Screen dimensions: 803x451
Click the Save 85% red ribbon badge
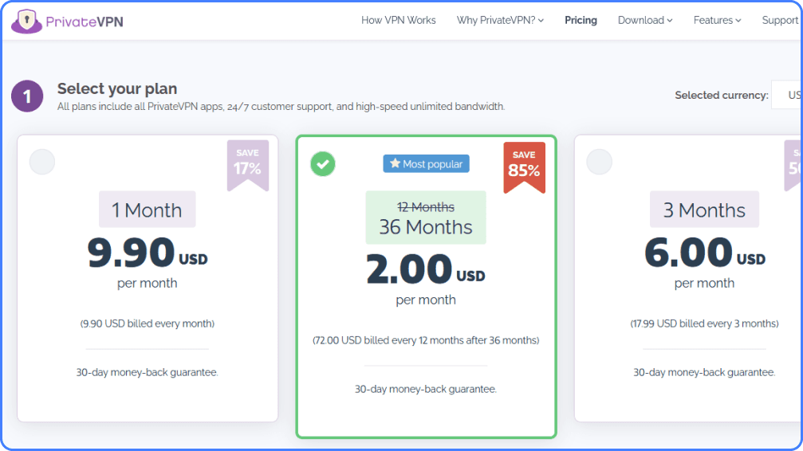coord(524,167)
